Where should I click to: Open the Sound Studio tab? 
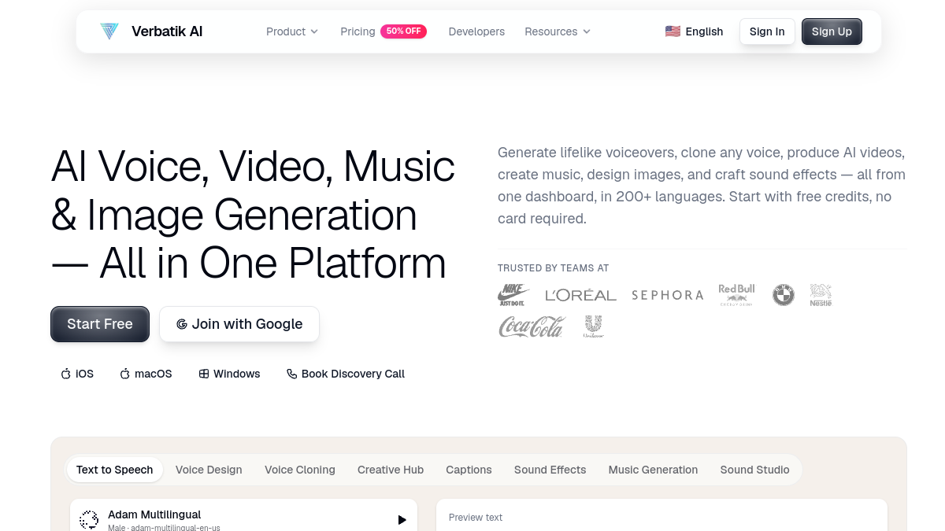[754, 470]
